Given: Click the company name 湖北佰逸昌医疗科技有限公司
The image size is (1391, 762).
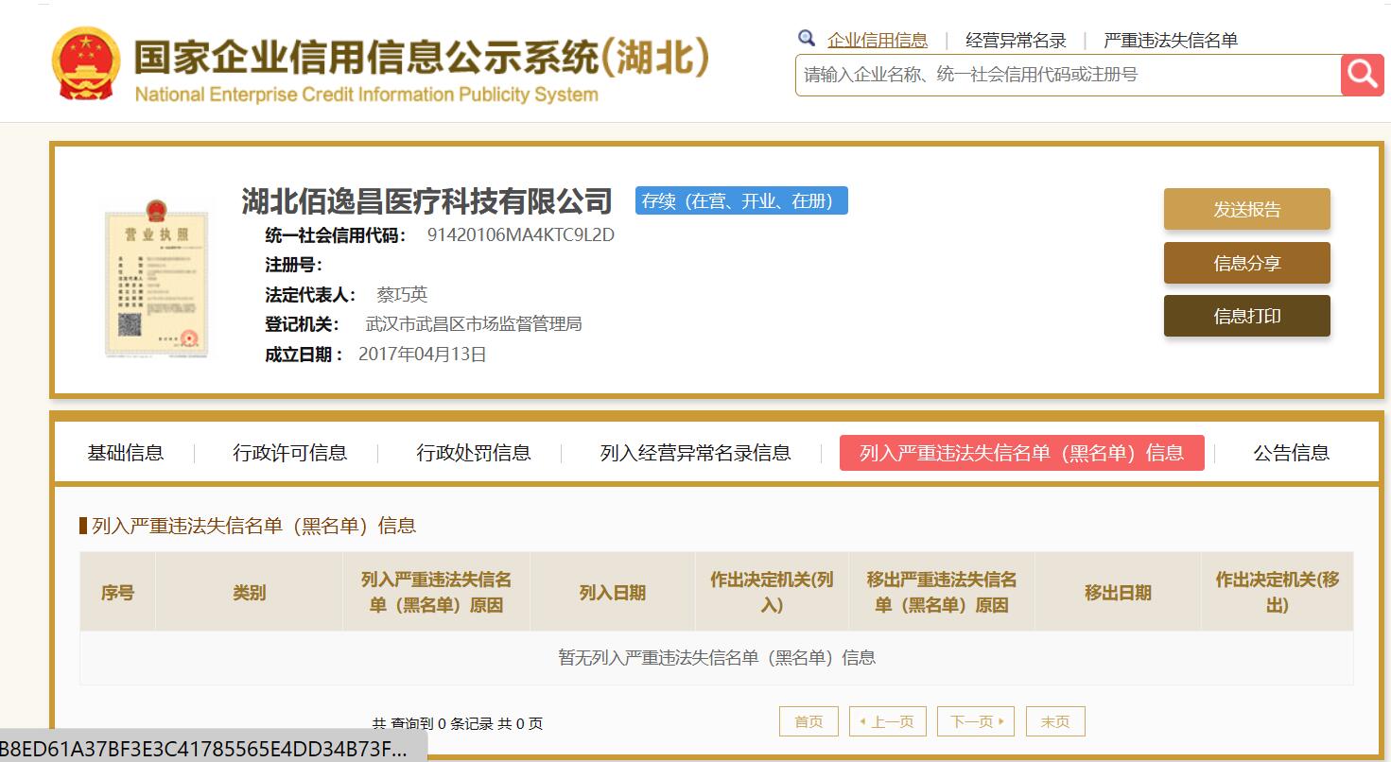Looking at the screenshot, I should click(427, 201).
